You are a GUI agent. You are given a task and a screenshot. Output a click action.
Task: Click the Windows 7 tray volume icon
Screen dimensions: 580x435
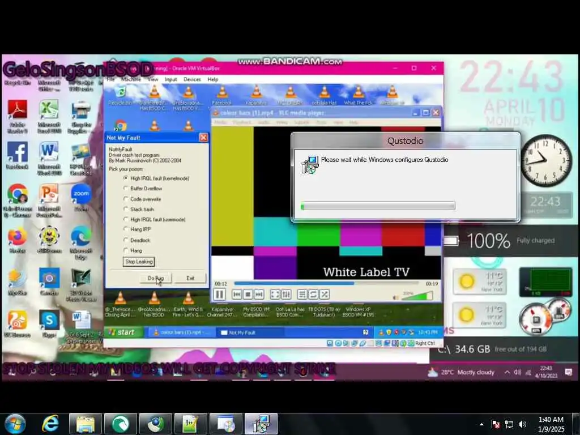tap(522, 424)
